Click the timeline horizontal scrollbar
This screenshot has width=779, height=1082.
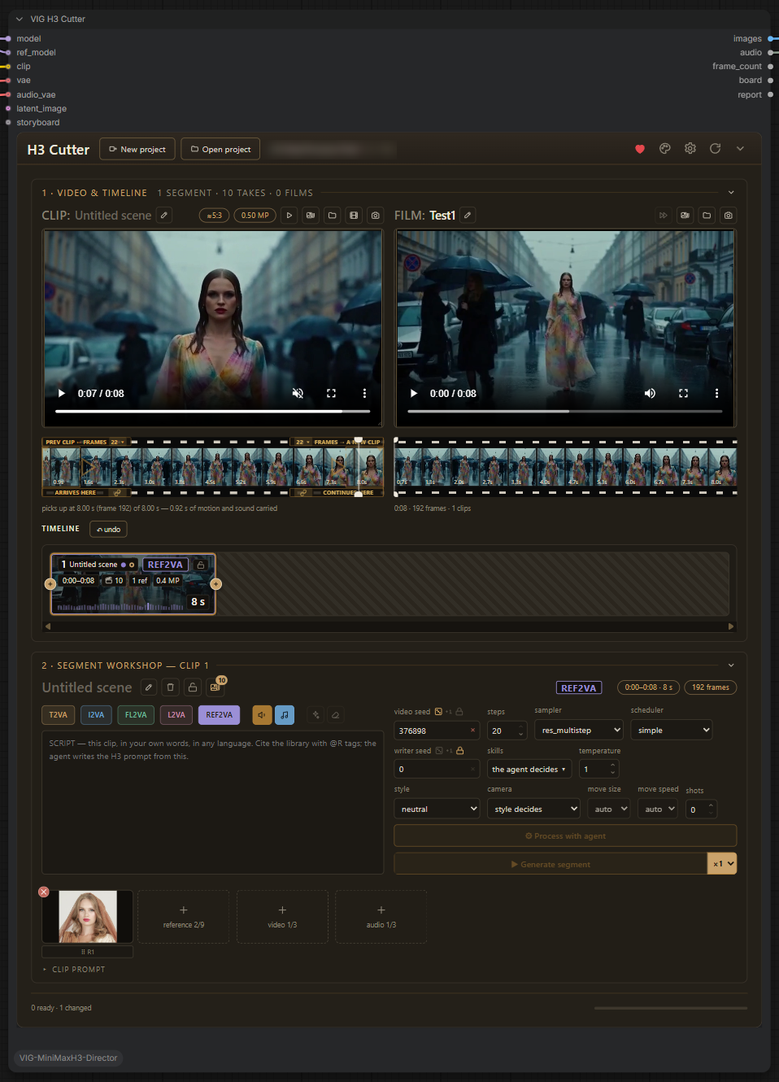pos(389,626)
